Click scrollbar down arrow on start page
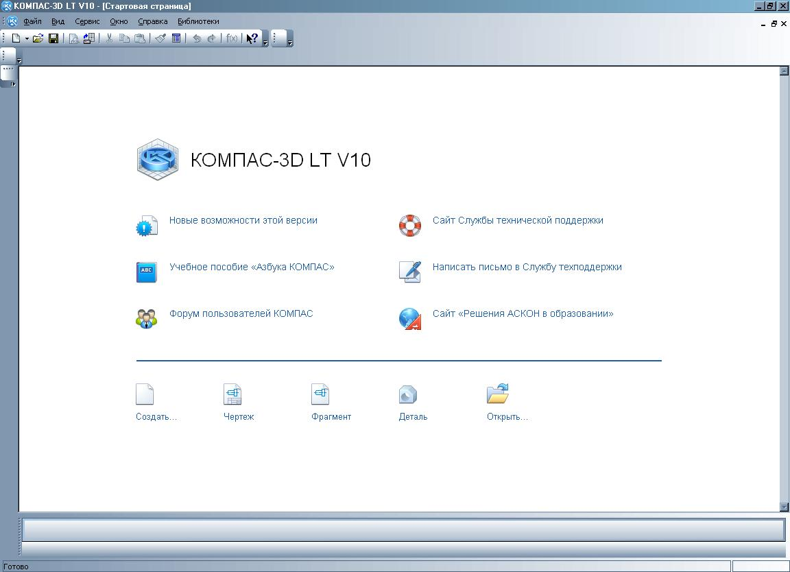Viewport: 790px width, 572px height. pos(783,507)
